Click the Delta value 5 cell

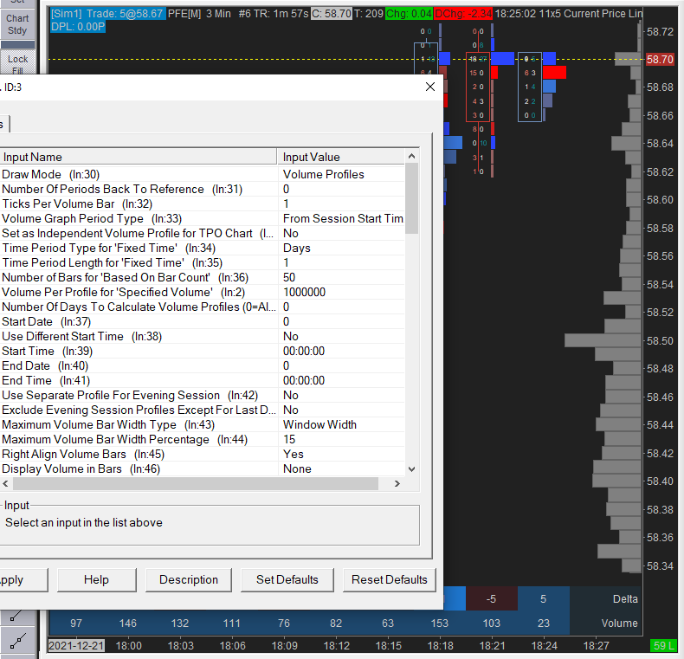tap(543, 598)
